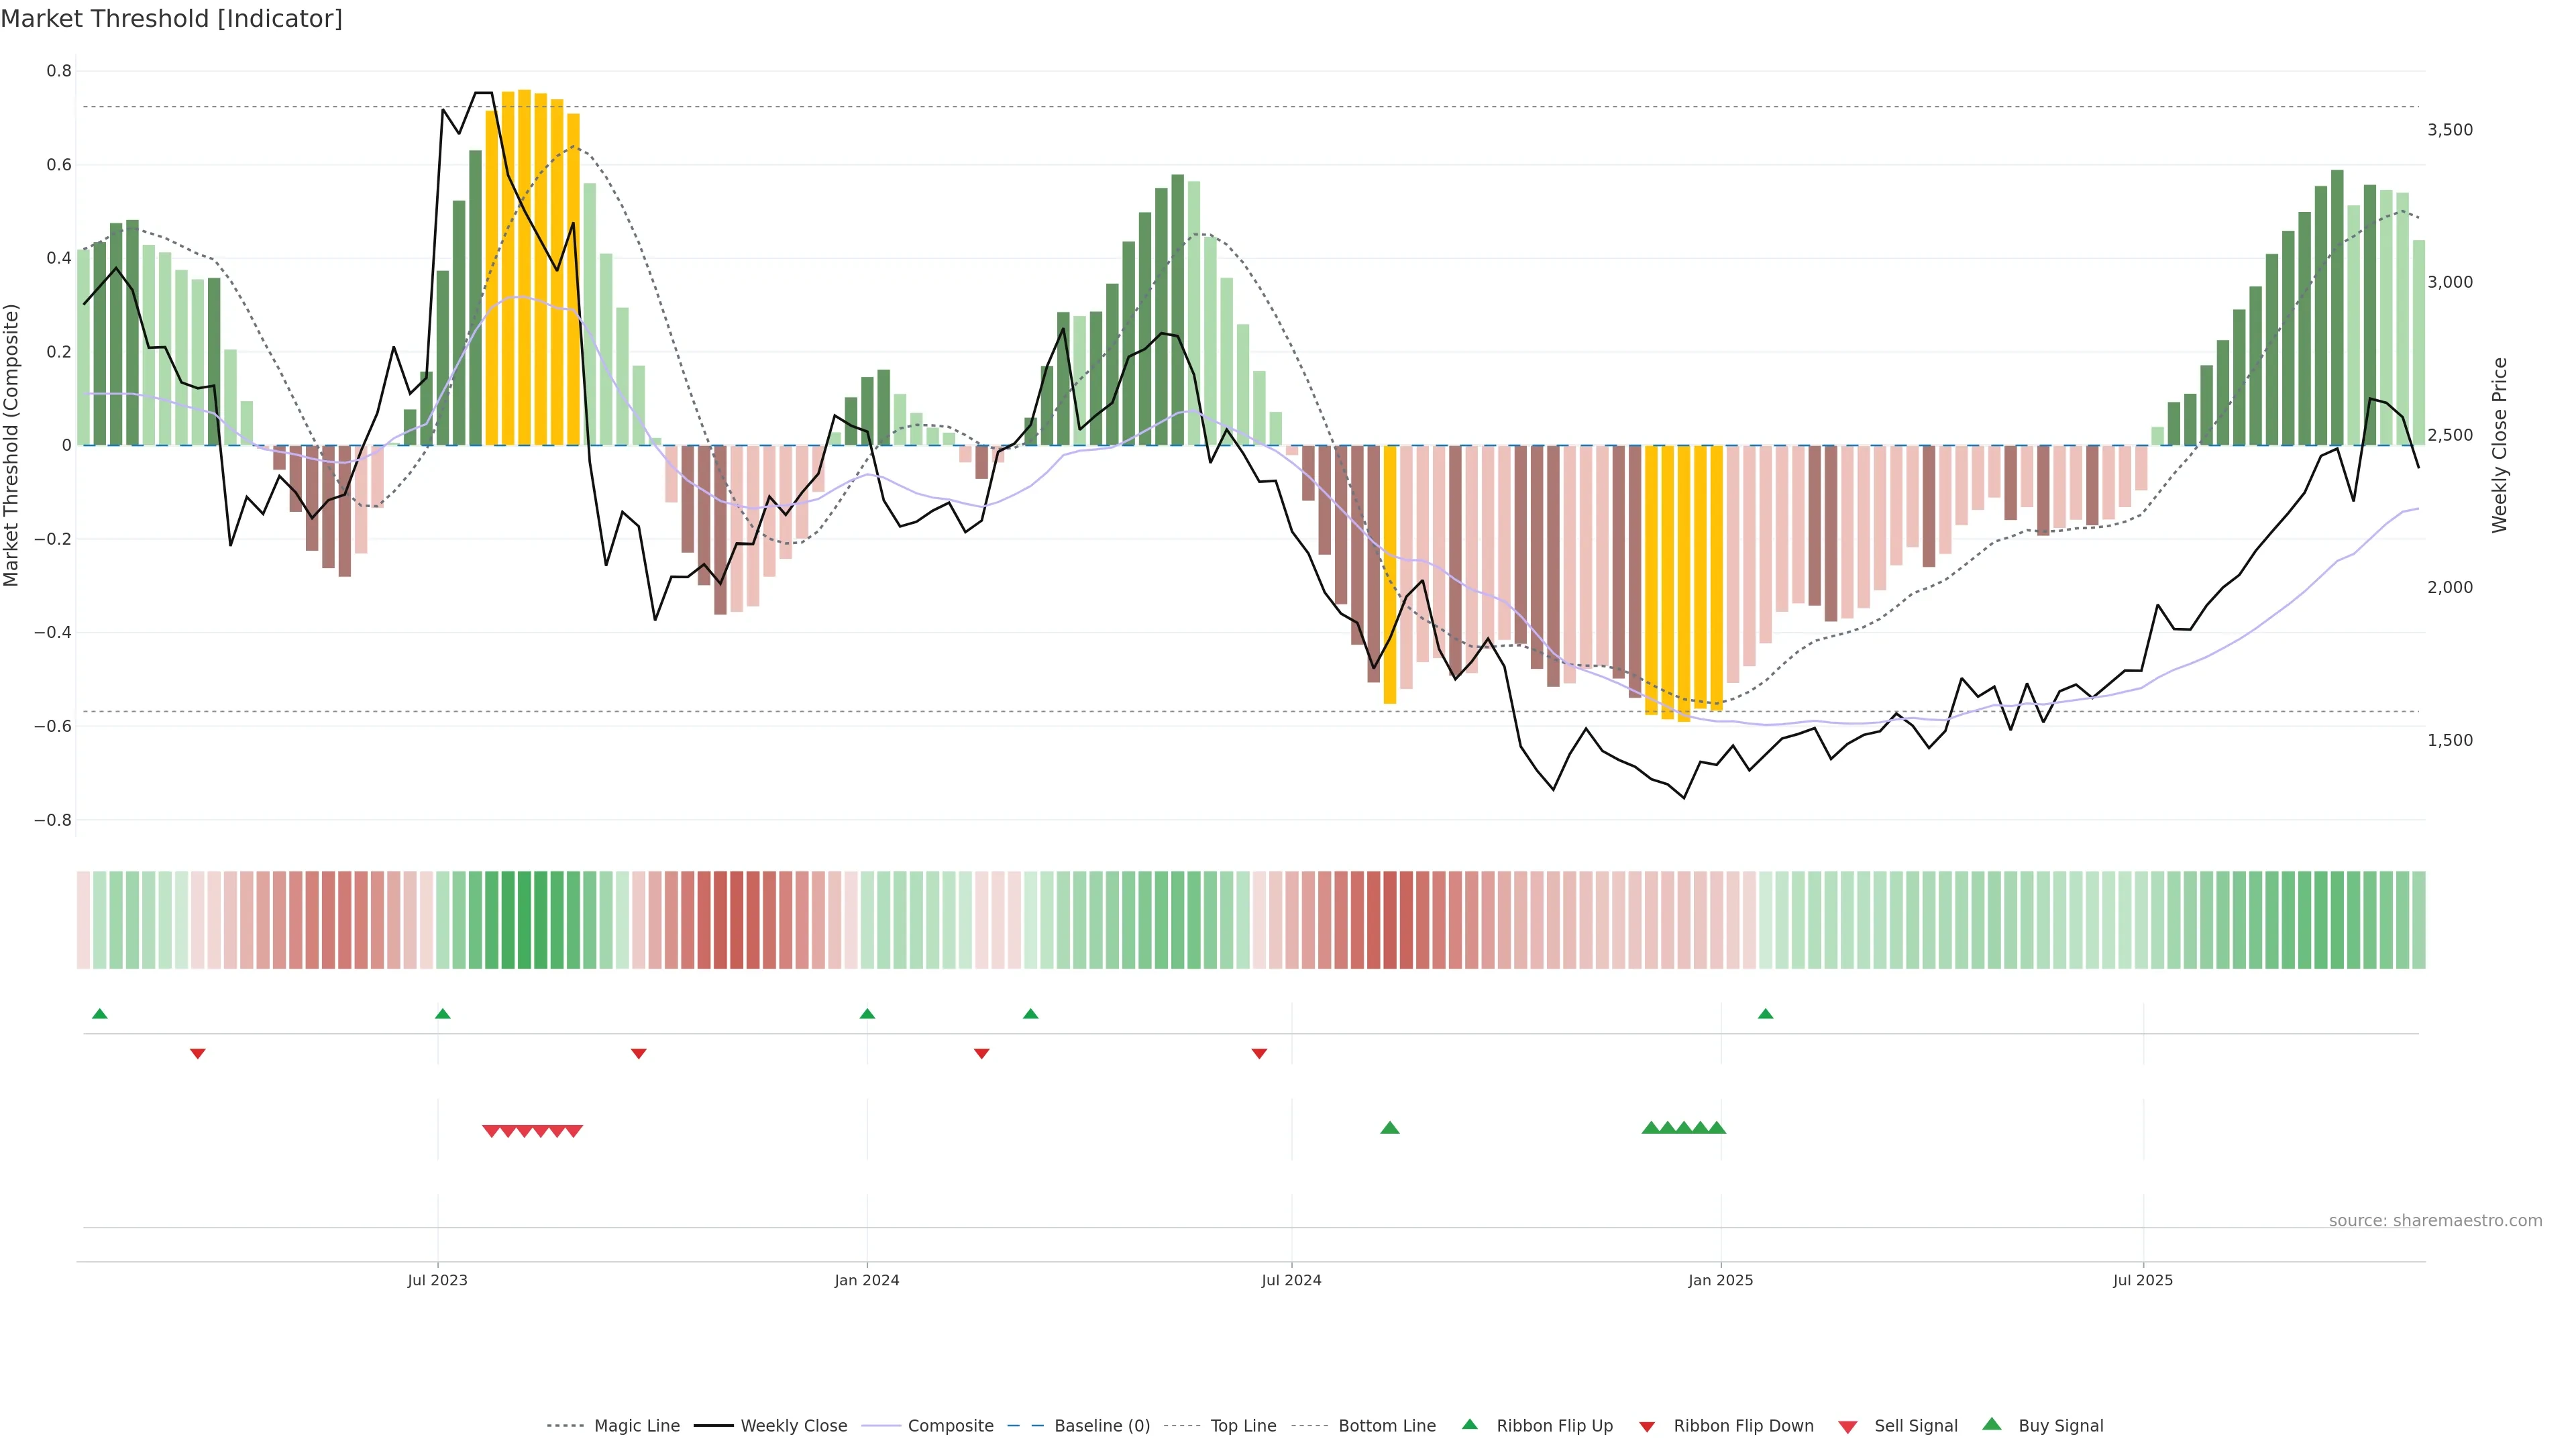The image size is (2576, 1449).
Task: Click the Sell Signal legend icon
Action: click(1848, 1426)
